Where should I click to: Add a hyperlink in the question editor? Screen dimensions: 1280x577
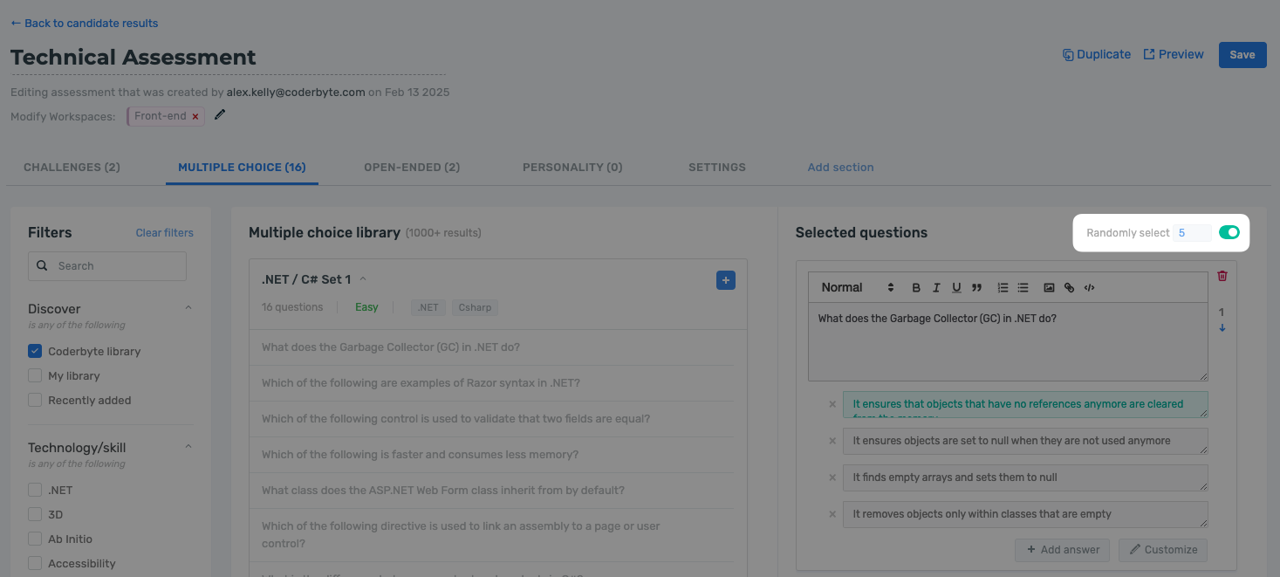click(1070, 288)
